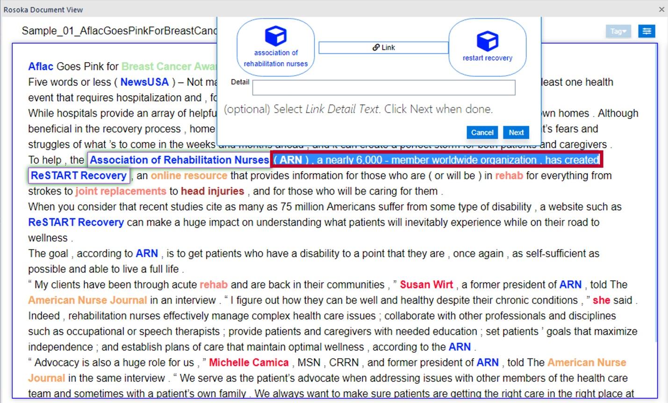
Task: Click the ReSTART Recovery entity starting a paragraph line
Action: [x=76, y=222]
